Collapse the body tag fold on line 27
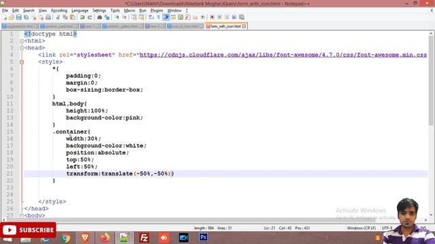This screenshot has width=435, height=244. coord(22,216)
